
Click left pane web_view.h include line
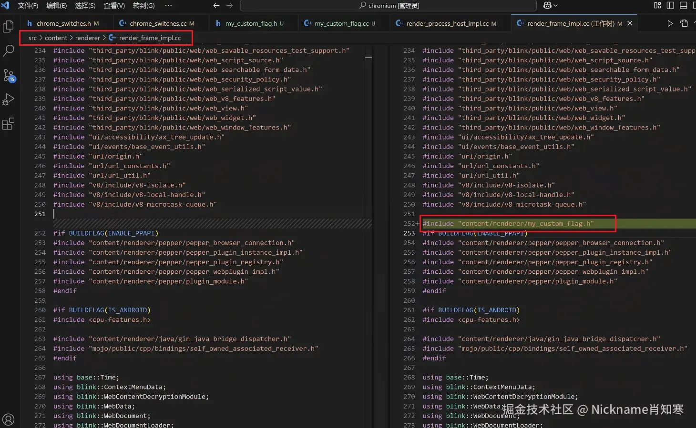coord(151,109)
